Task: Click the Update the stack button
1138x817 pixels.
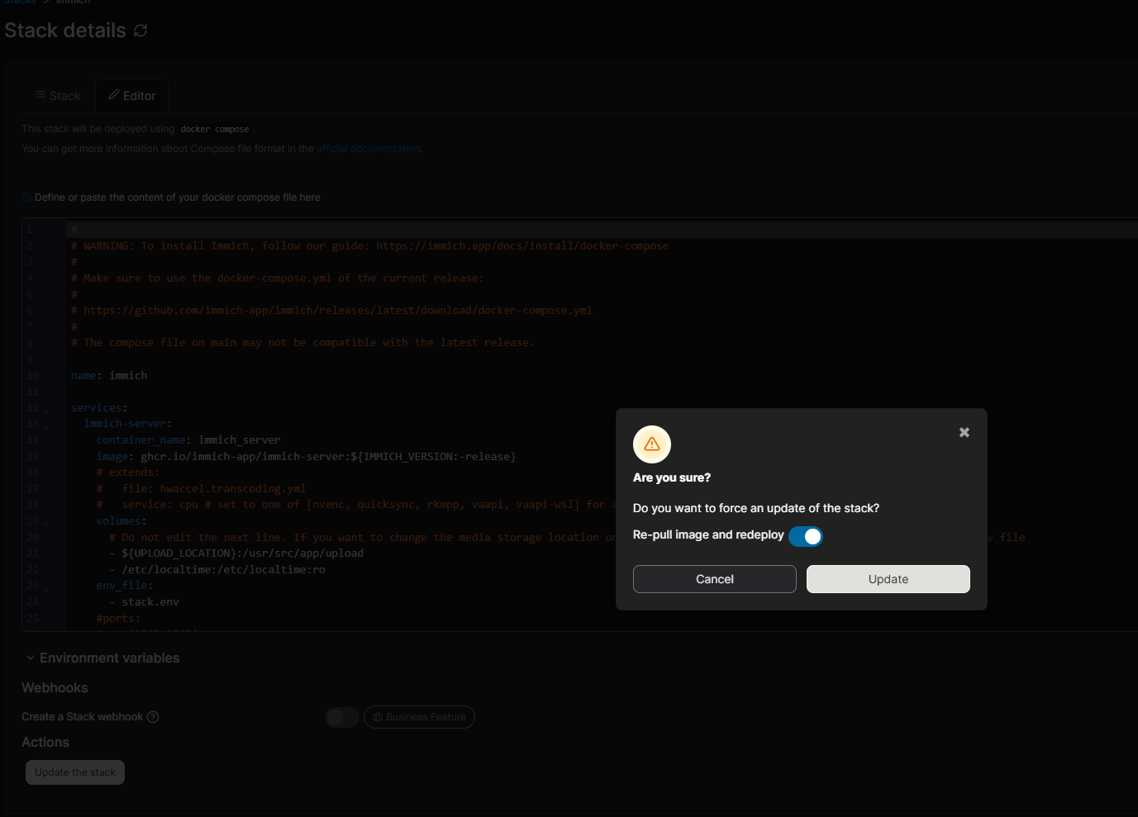Action: (x=75, y=772)
